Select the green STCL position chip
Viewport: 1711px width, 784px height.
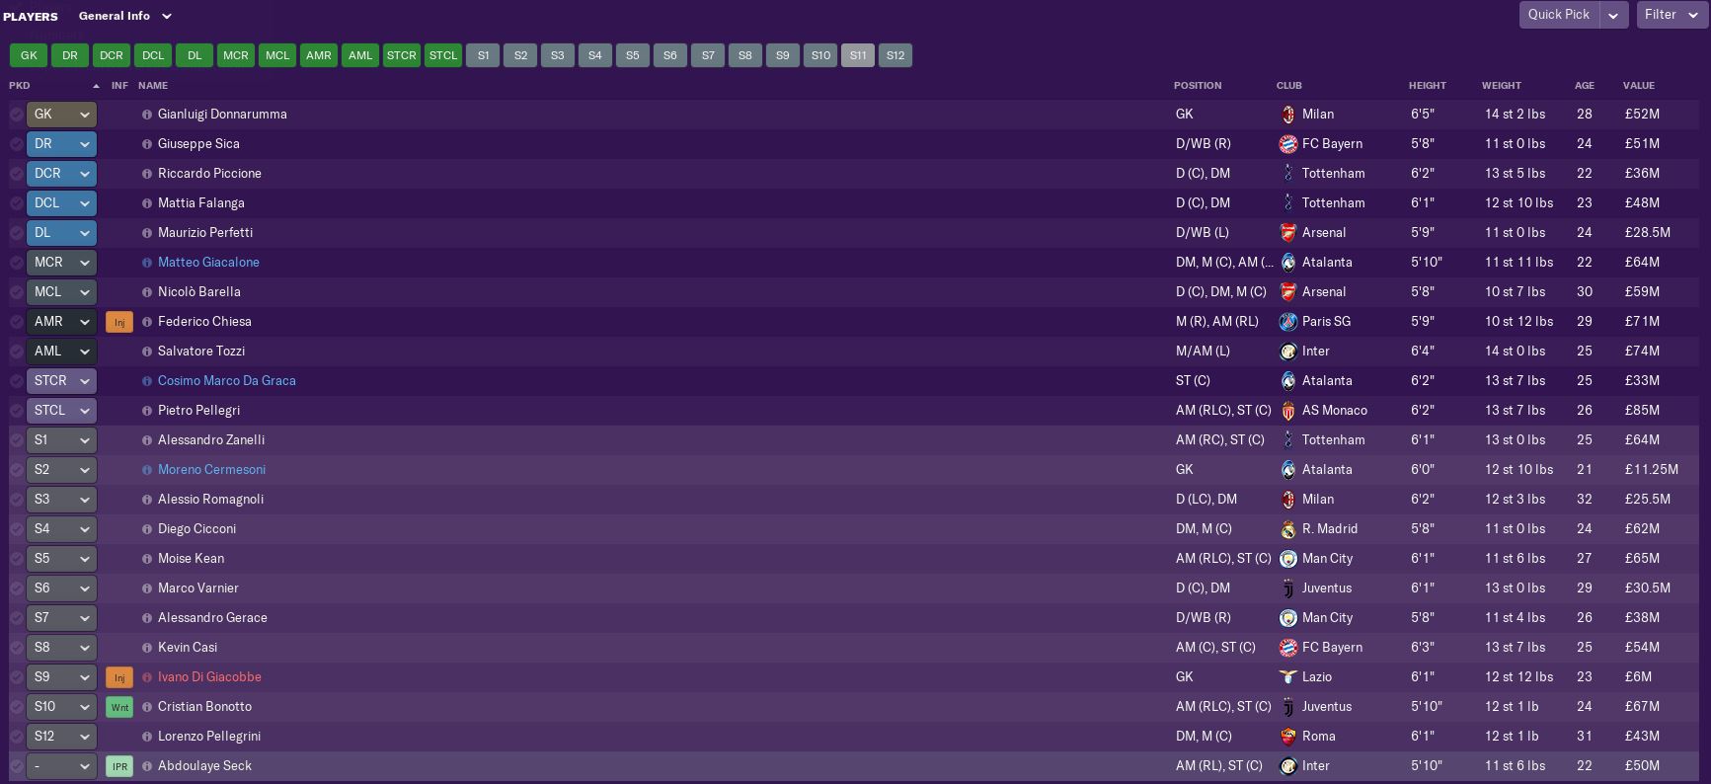point(443,55)
